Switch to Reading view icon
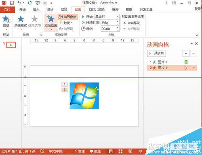Screen dimensions: 202x155 click(x=130, y=151)
